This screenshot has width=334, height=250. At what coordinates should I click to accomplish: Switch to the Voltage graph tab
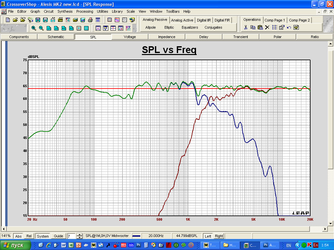[x=130, y=37]
